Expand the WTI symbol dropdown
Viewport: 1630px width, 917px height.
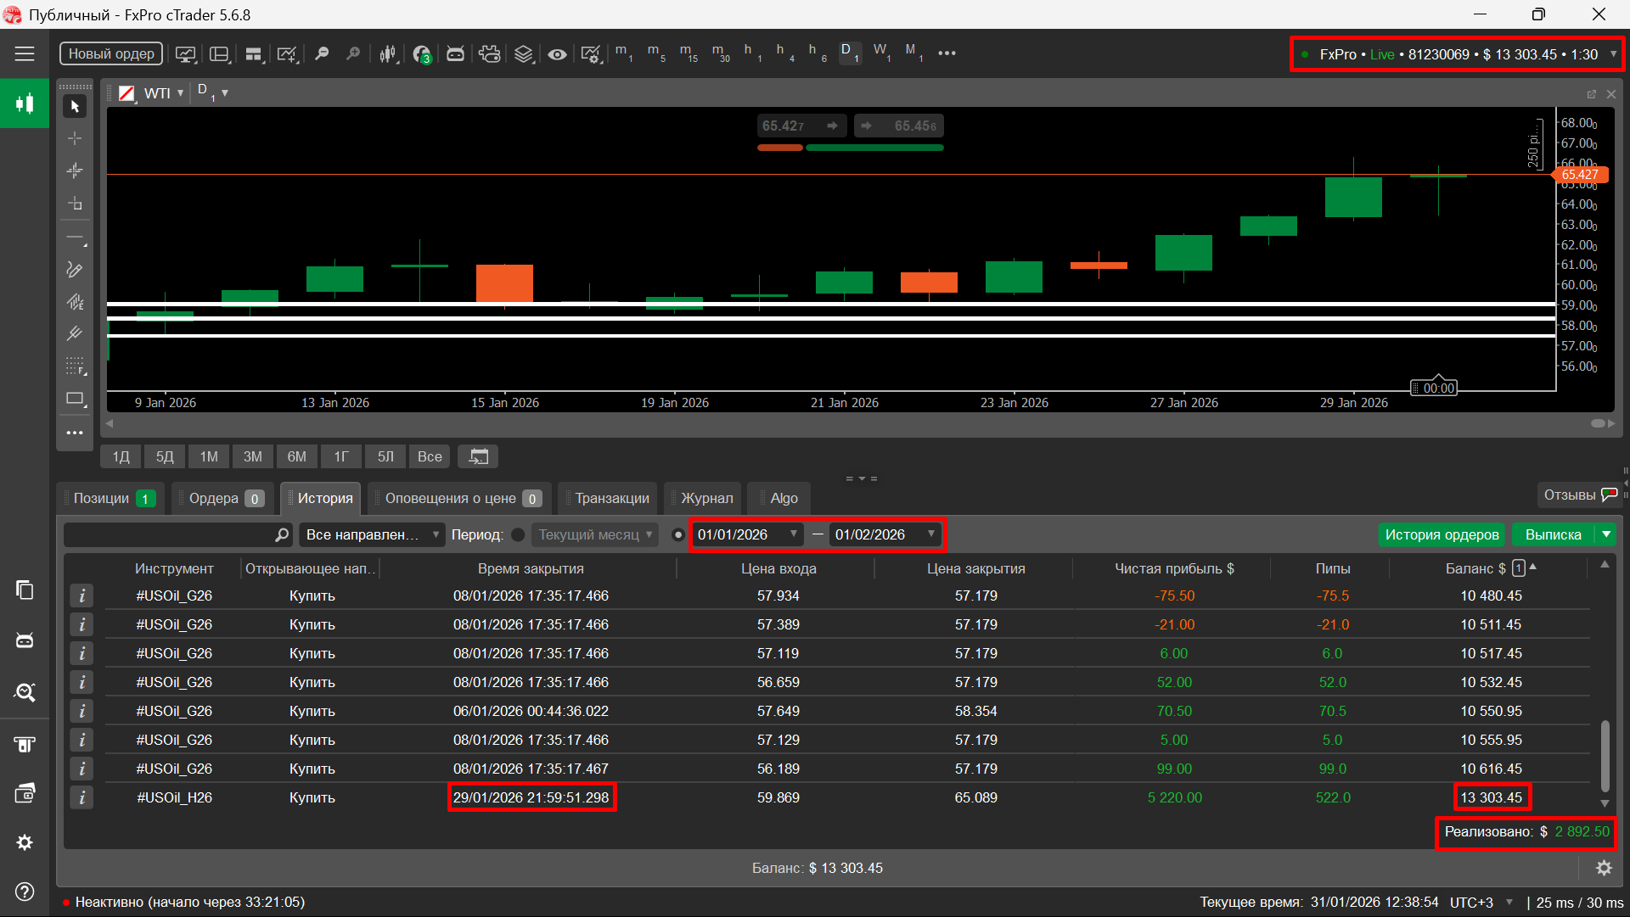pos(180,93)
